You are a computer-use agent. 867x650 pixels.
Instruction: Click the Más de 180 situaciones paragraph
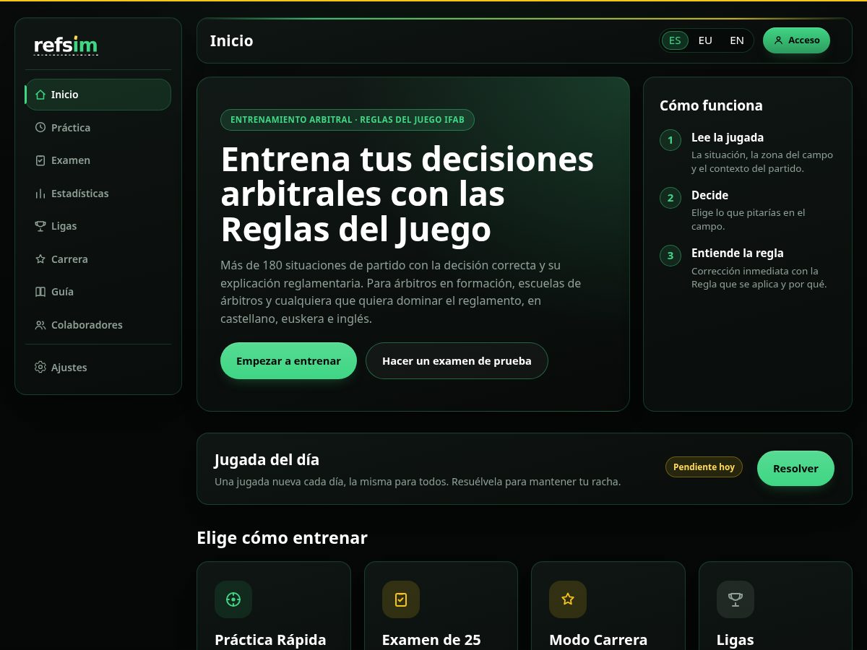(x=401, y=292)
